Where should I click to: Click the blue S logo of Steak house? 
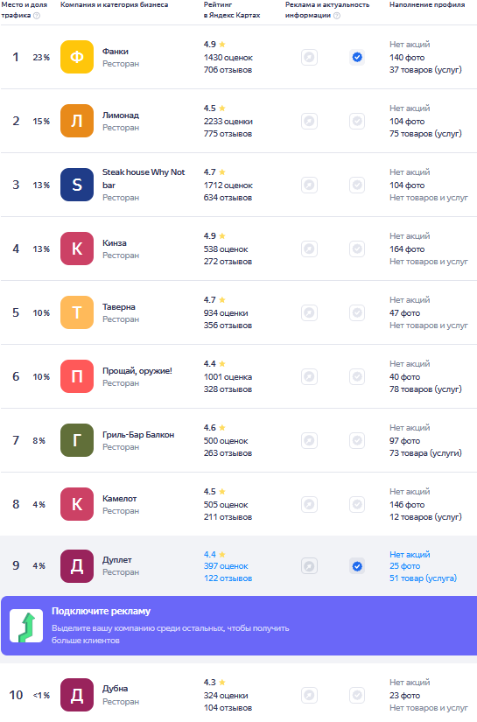(77, 186)
